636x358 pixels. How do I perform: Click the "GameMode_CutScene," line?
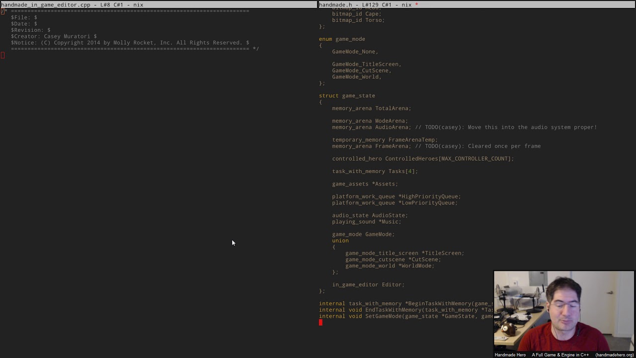tap(362, 71)
